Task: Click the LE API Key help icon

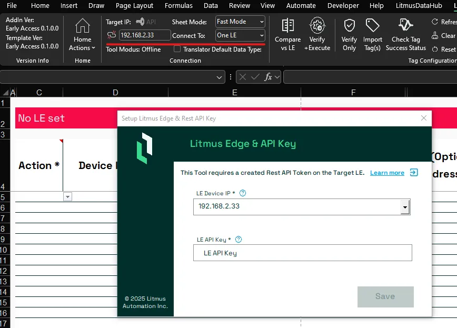Action: (239, 240)
